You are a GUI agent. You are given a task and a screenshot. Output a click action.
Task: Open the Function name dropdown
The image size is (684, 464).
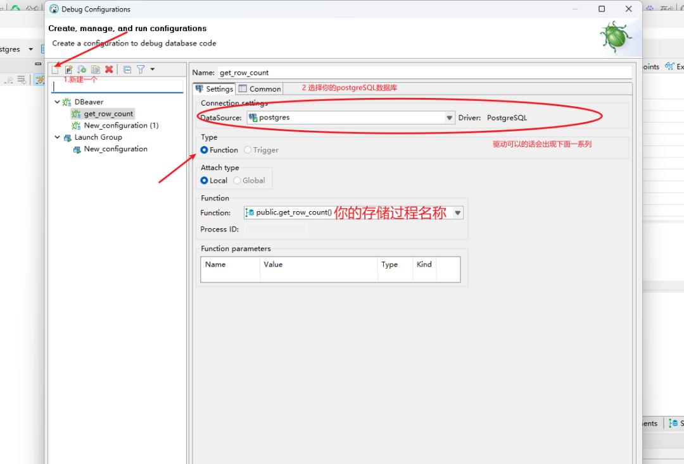(x=457, y=212)
